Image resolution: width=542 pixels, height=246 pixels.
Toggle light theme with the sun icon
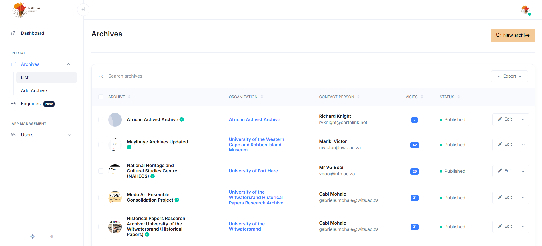32,237
